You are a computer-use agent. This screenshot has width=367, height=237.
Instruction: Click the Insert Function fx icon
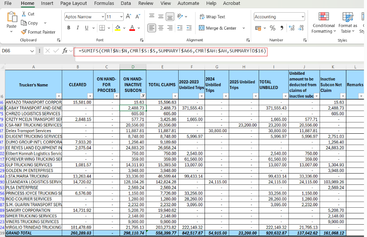coord(65,51)
